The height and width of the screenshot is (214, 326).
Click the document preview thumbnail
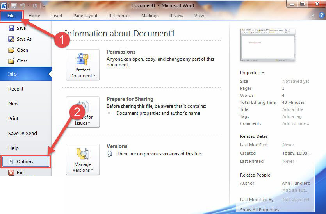point(267,45)
